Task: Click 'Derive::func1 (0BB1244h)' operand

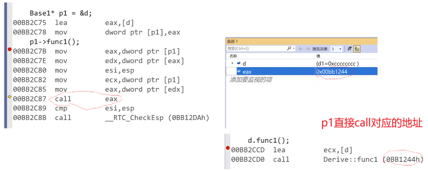Action: pyautogui.click(x=373, y=159)
